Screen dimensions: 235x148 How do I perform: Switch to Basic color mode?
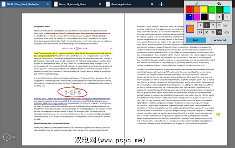pyautogui.click(x=196, y=40)
